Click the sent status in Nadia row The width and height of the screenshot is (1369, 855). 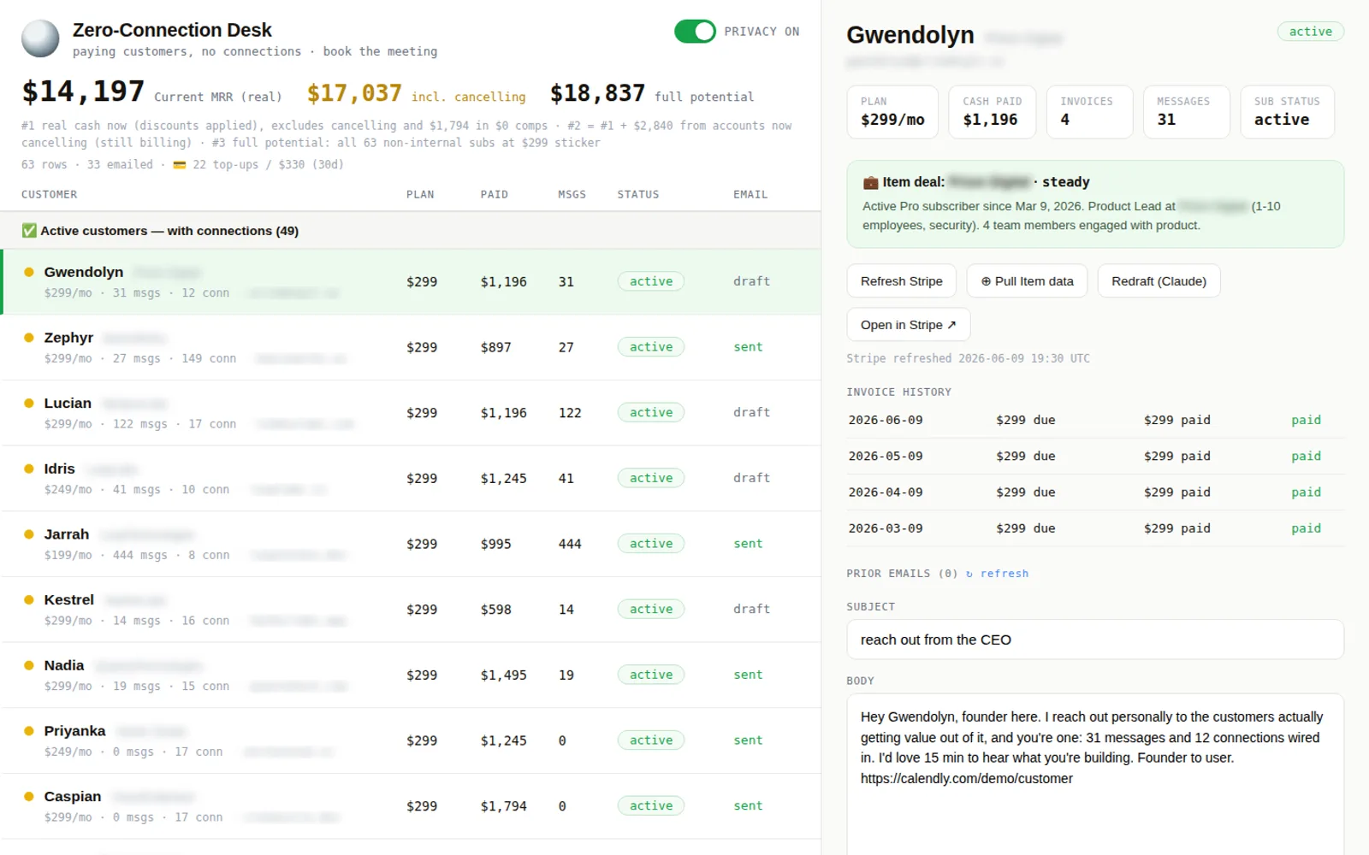(748, 675)
